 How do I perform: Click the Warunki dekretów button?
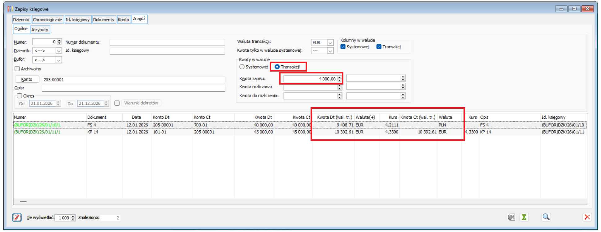(x=141, y=103)
